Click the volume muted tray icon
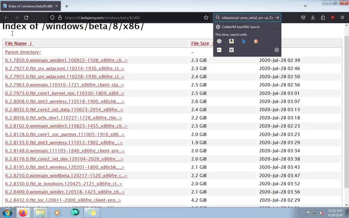The height and width of the screenshot is (218, 349). pyautogui.click(x=322, y=213)
